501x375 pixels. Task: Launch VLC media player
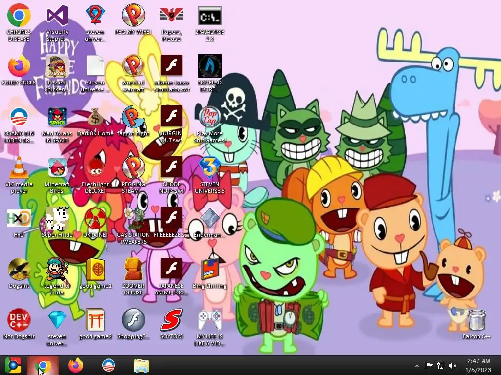[19, 168]
